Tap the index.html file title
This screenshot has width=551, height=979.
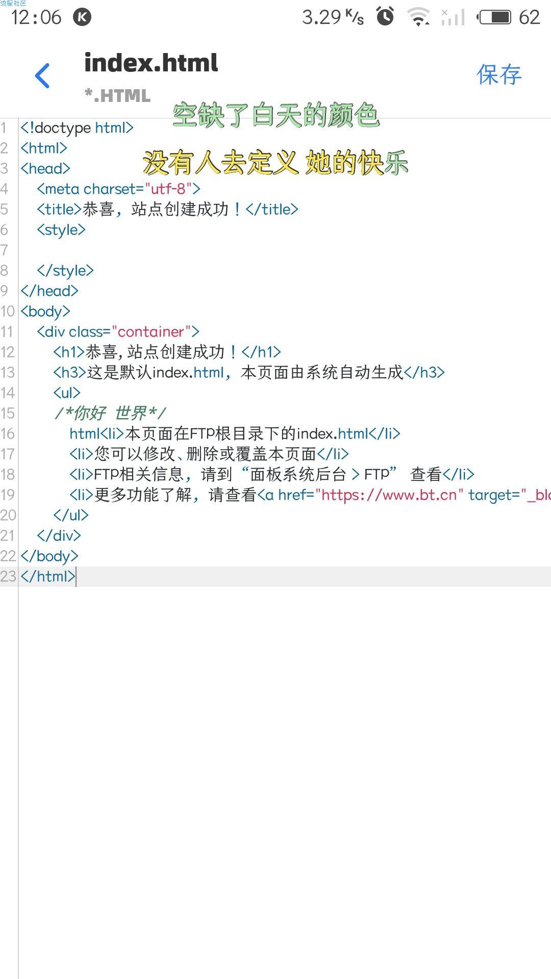[x=151, y=63]
